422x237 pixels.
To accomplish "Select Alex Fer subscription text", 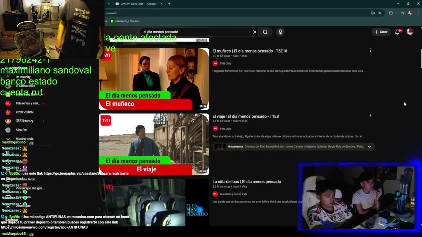I will (21, 130).
